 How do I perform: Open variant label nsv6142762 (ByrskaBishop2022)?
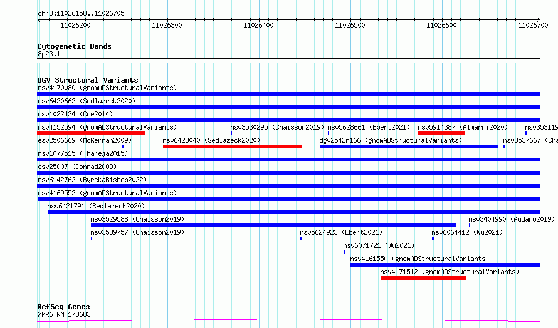(x=92, y=180)
